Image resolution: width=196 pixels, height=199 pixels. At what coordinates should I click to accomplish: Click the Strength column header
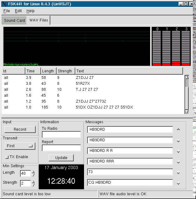click(66, 71)
